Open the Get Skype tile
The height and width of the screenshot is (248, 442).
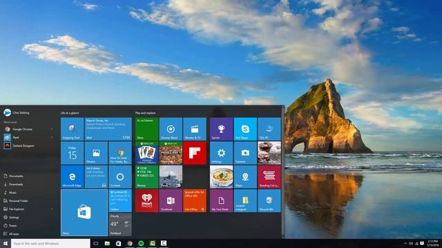coord(245,129)
